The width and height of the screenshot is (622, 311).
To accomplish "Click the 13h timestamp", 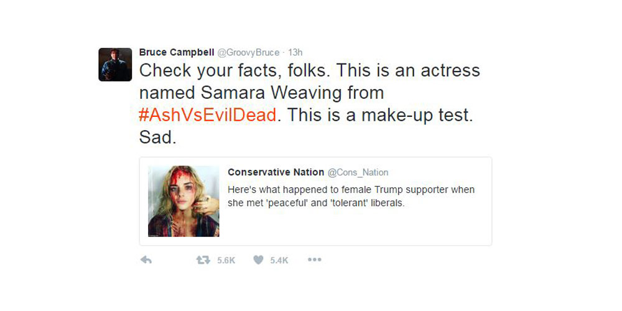I will point(295,52).
